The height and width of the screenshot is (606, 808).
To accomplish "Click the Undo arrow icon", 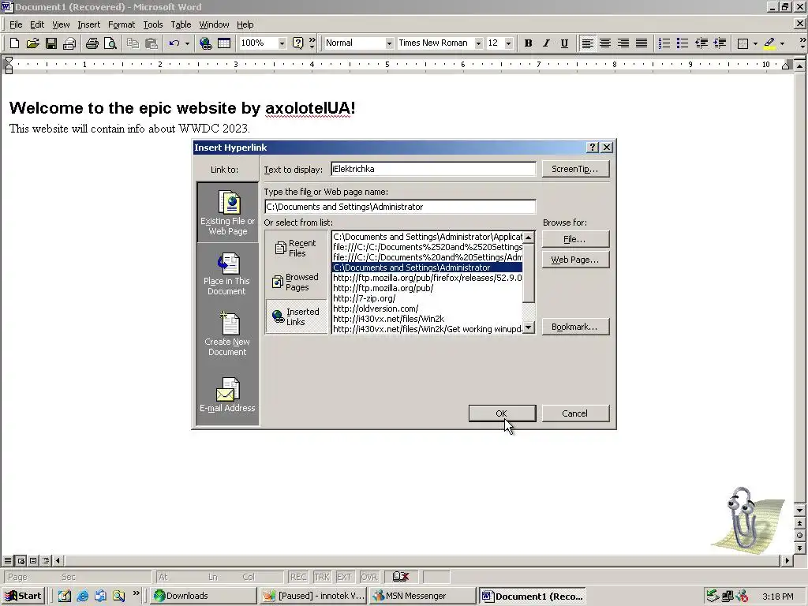I will pos(174,43).
